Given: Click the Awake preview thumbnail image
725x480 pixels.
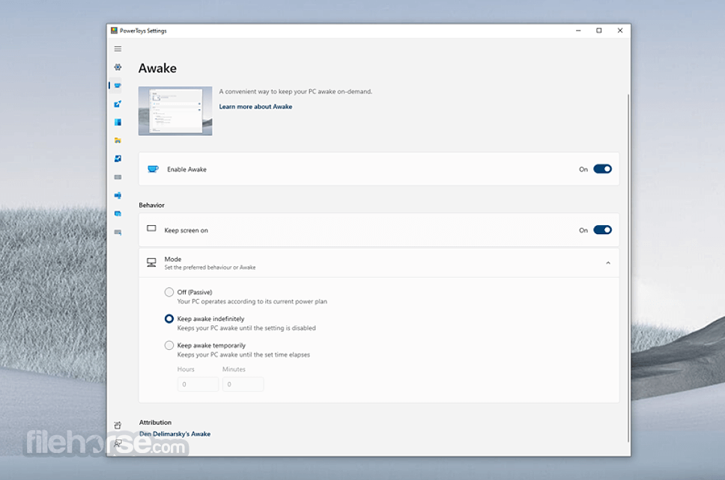Looking at the screenshot, I should (x=175, y=111).
